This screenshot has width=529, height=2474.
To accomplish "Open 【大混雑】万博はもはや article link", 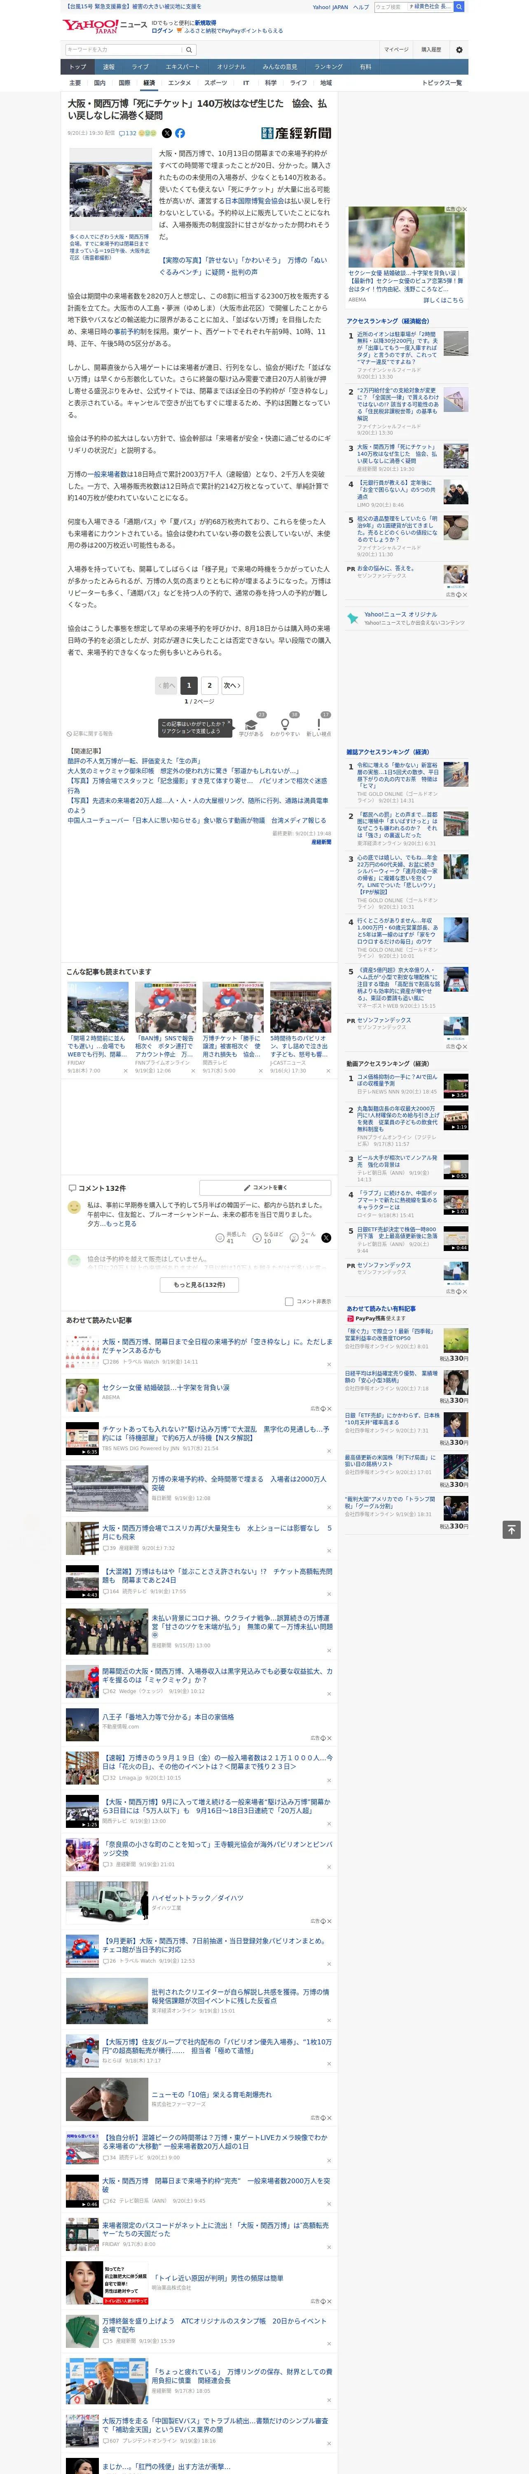I will click(x=217, y=1575).
